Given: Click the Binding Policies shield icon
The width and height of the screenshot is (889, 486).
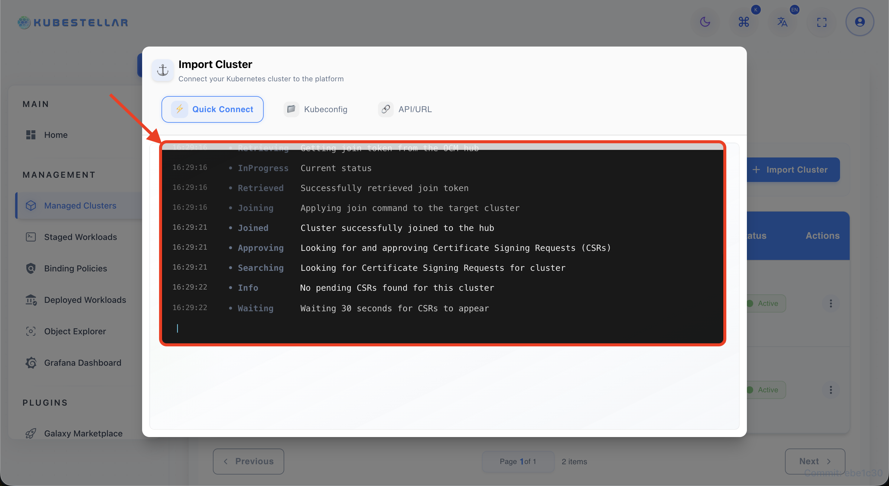Looking at the screenshot, I should tap(31, 268).
